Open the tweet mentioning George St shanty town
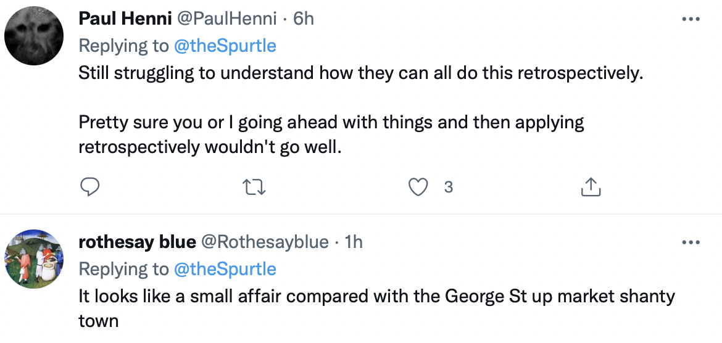 [x=376, y=296]
